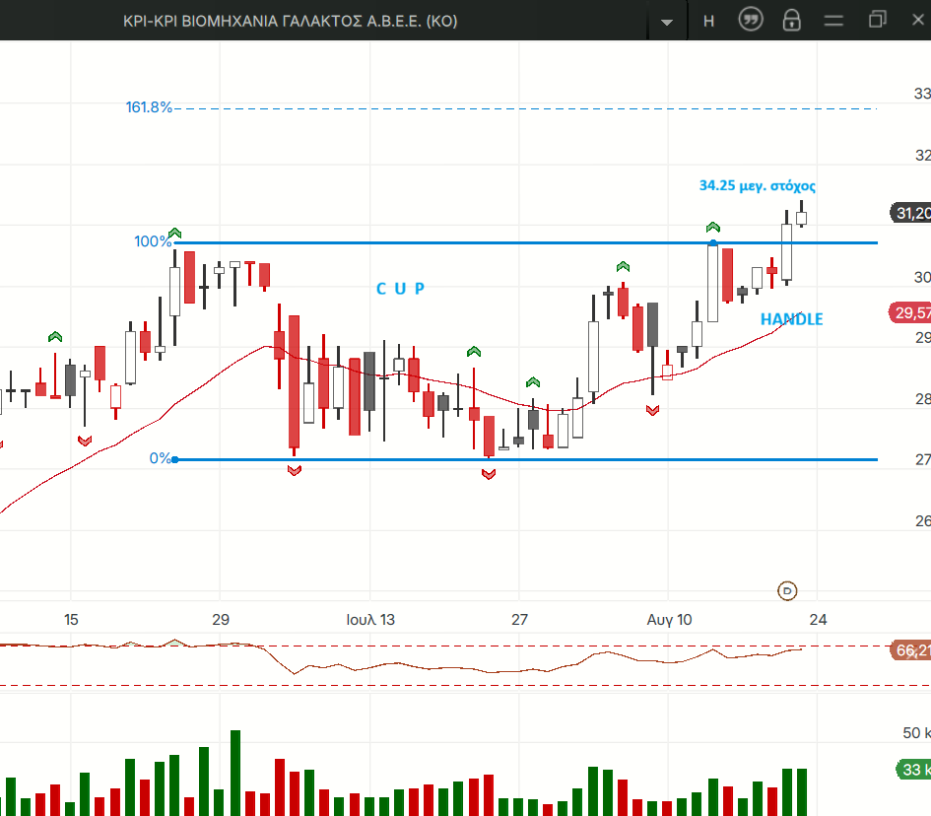This screenshot has width=931, height=816.
Task: Click the 29 date axis label
Action: [x=221, y=620]
